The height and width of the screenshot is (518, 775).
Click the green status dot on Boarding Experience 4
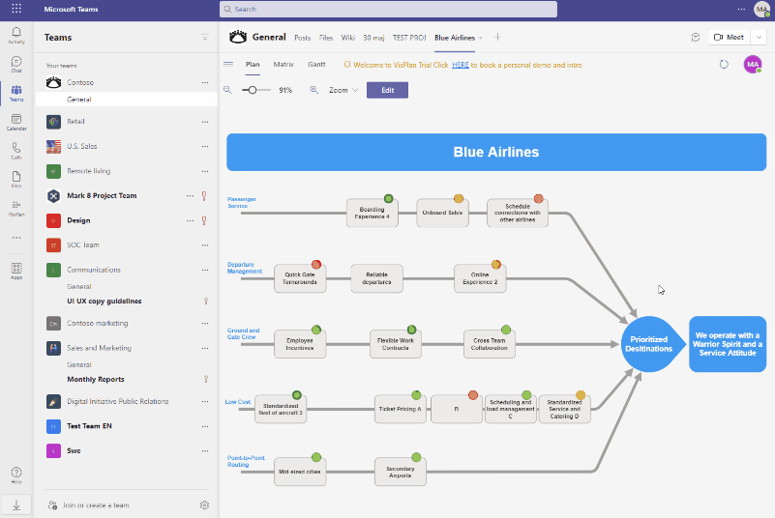pos(389,198)
